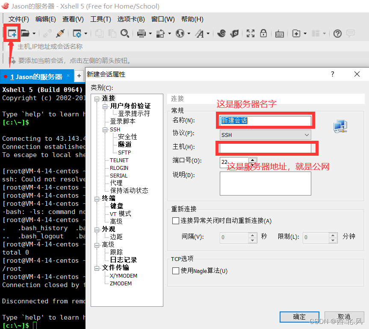Image resolution: width=369 pixels, height=329 pixels.
Task: Expand the globe icon dropdown arrow
Action: [189, 34]
